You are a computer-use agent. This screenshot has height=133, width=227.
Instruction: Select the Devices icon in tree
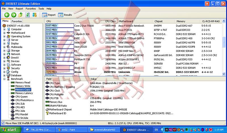(9, 61)
